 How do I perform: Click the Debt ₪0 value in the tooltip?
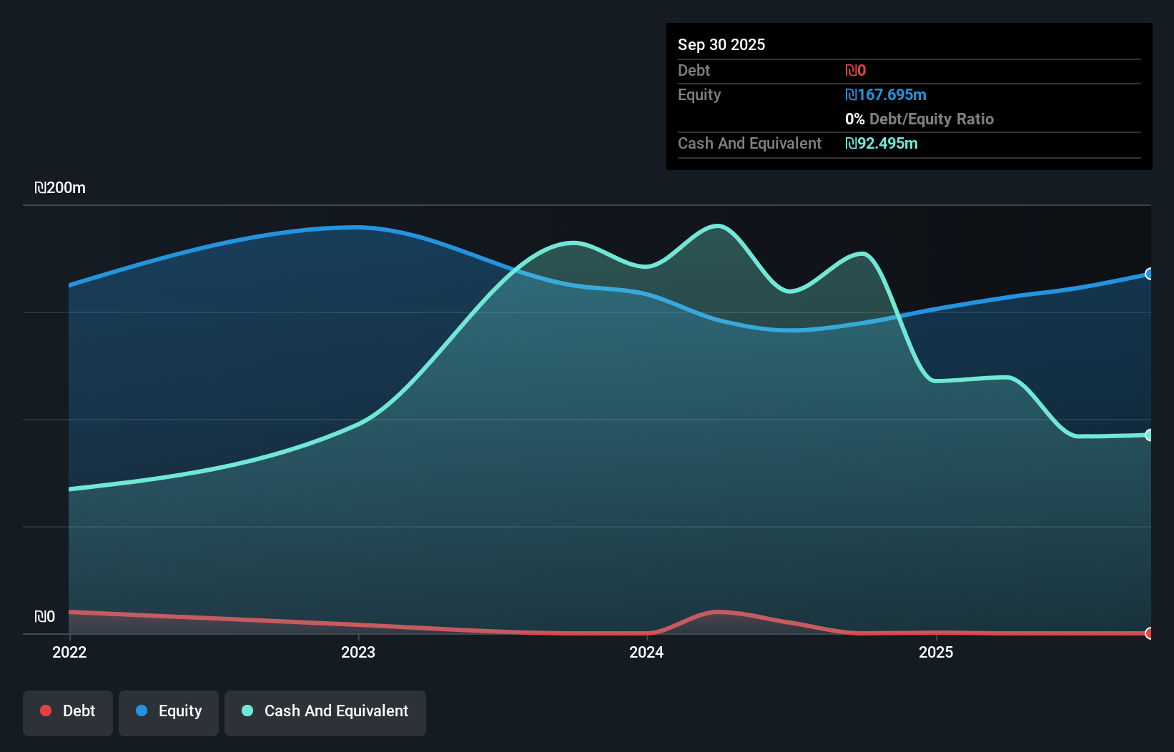pyautogui.click(x=856, y=70)
